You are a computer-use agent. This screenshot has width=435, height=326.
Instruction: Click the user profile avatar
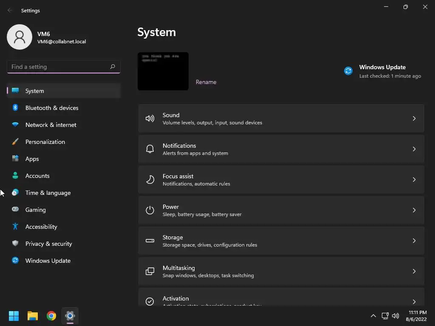click(x=20, y=37)
